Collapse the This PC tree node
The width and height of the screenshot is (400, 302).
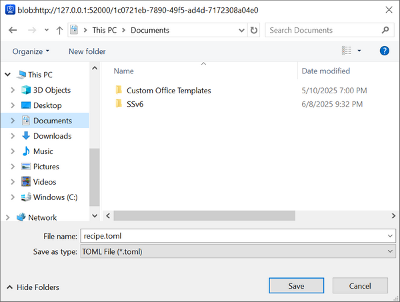(x=7, y=75)
